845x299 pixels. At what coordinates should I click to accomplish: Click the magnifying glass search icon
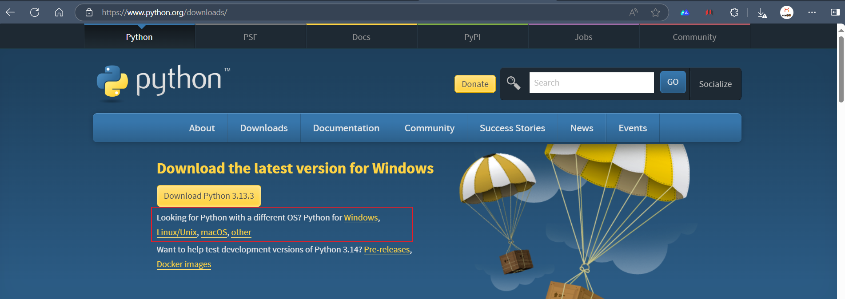pyautogui.click(x=514, y=83)
